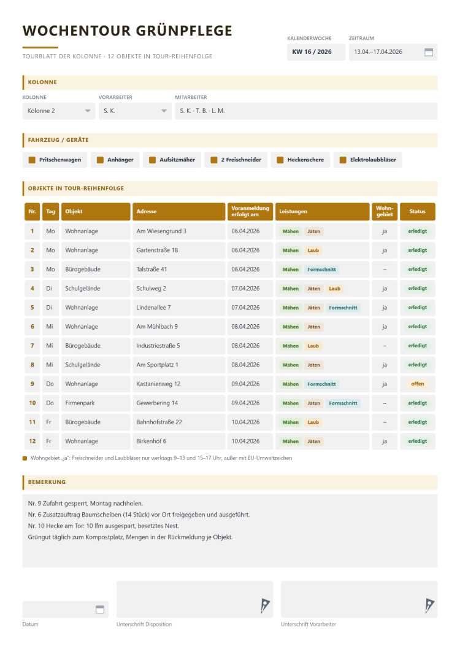The width and height of the screenshot is (460, 651).
Task: Click the Mitarbeiter field
Action: (x=306, y=111)
